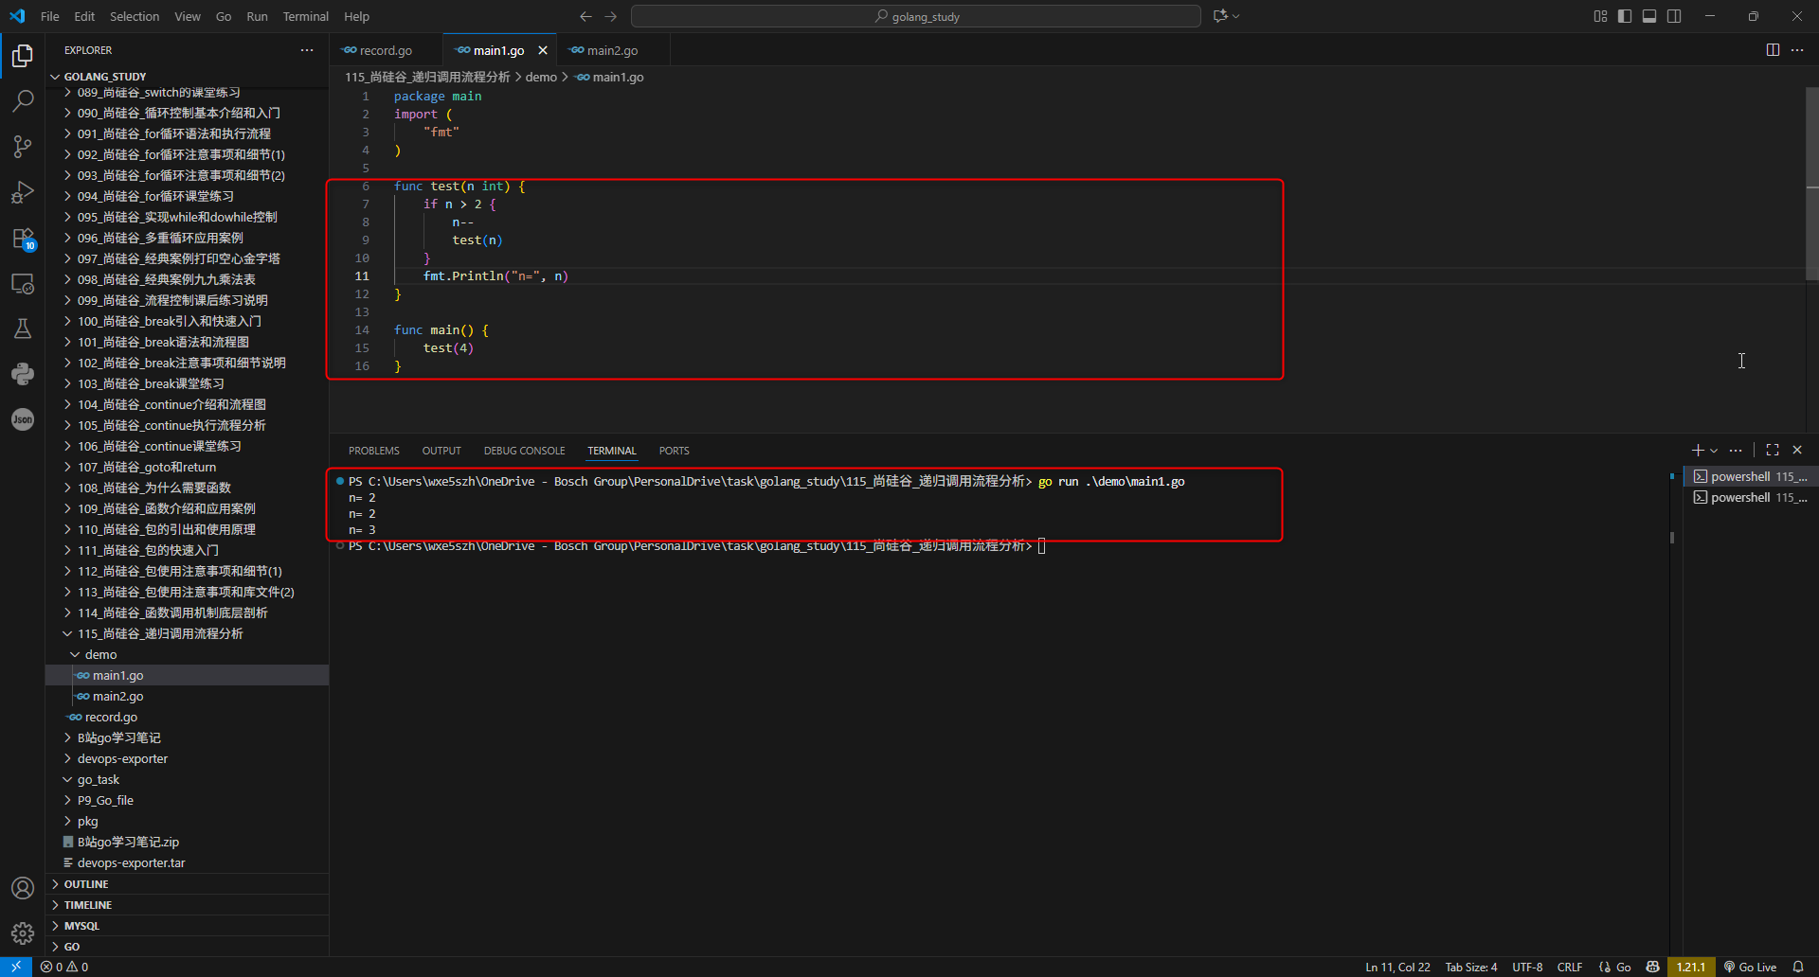Screen dimensions: 1819x977
Task: Select the second powershell terminal instance
Action: (x=1751, y=497)
